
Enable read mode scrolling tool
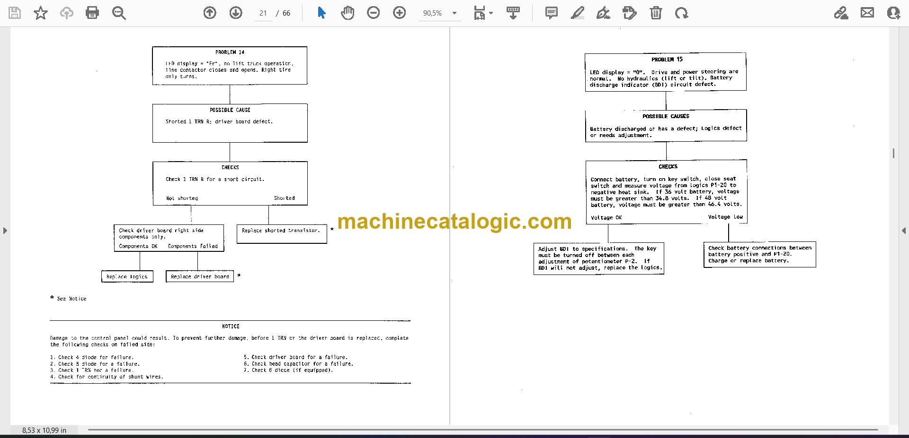[x=513, y=13]
